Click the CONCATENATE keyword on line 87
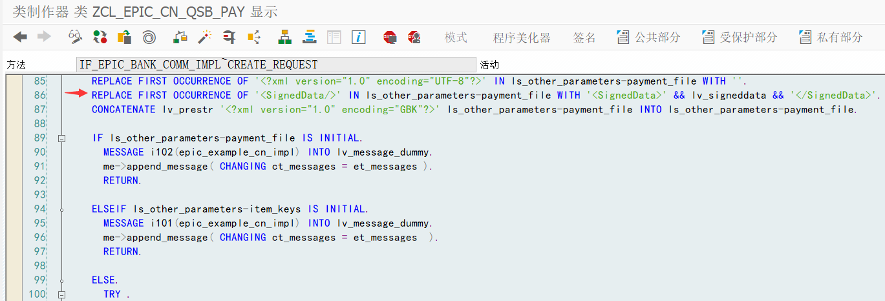 pos(123,110)
